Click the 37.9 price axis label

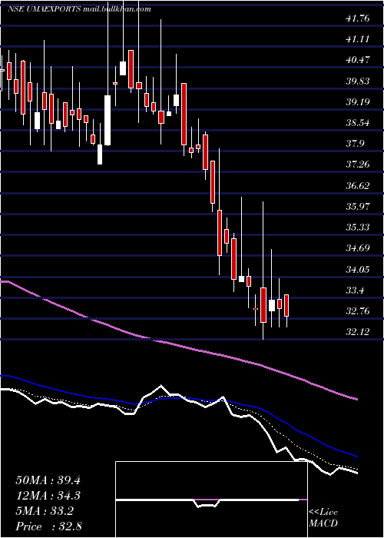[355, 144]
